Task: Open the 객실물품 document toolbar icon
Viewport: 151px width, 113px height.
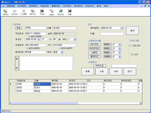Action: pyautogui.click(x=24, y=12)
